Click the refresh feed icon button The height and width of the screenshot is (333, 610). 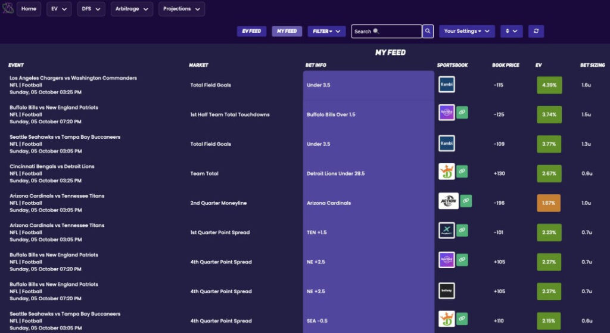click(536, 31)
